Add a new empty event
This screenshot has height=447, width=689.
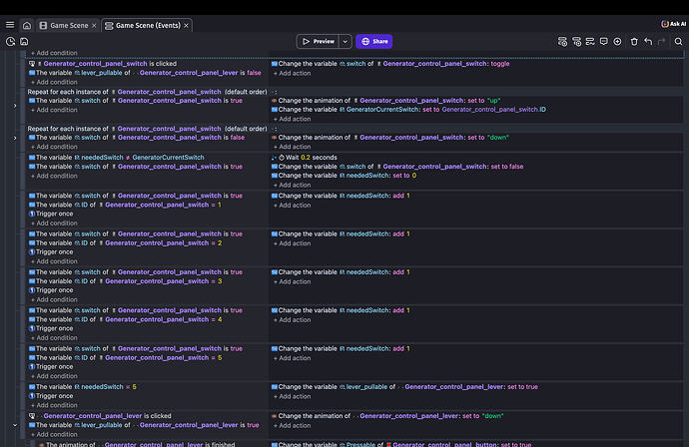pos(562,41)
